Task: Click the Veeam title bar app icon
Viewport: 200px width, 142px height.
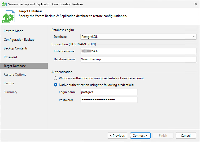Action: (4, 4)
